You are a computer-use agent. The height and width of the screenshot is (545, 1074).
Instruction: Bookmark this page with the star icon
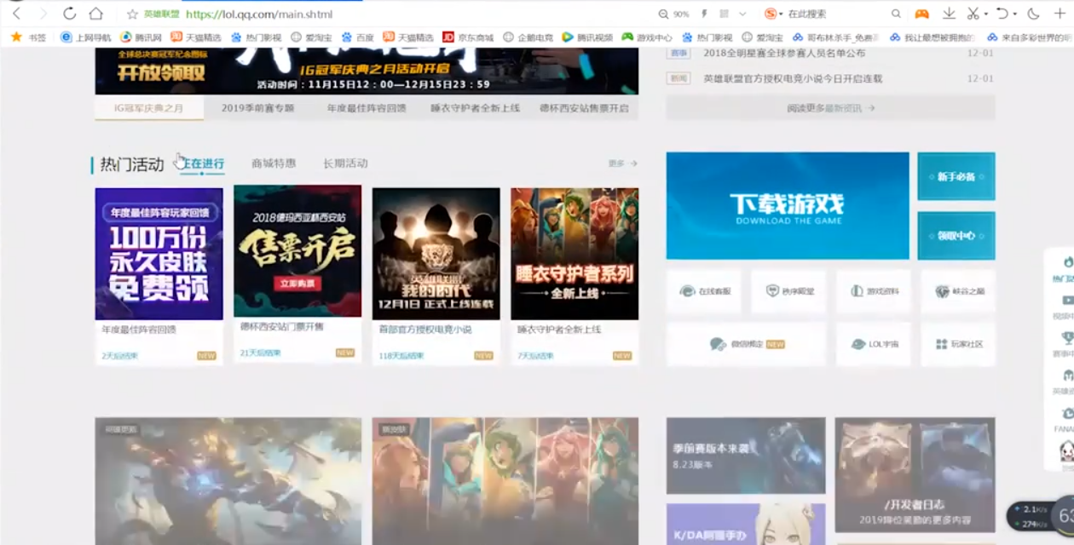[x=132, y=14]
